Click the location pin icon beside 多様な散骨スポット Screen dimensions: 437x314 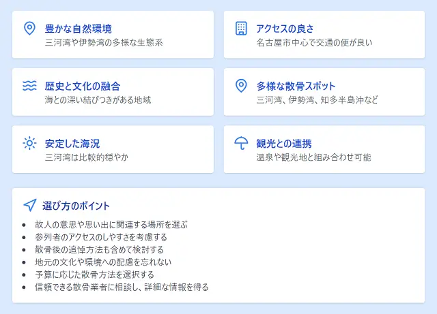241,86
